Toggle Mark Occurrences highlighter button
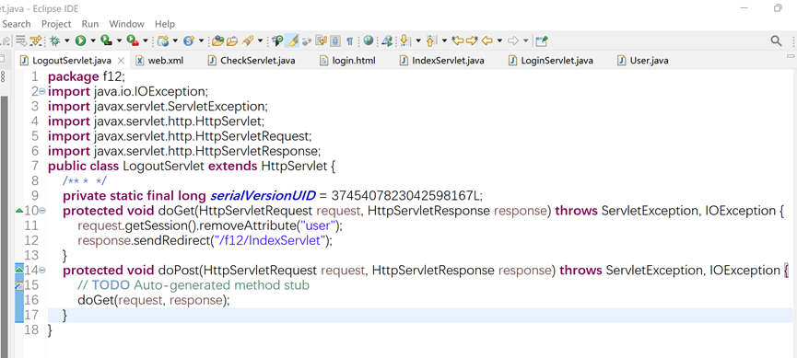The height and width of the screenshot is (358, 797). tap(291, 40)
